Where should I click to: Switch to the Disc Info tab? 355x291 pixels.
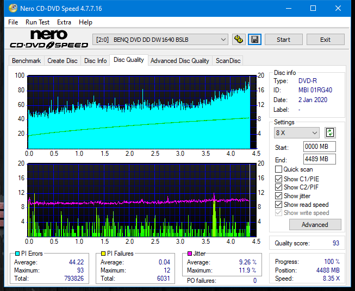coord(95,61)
